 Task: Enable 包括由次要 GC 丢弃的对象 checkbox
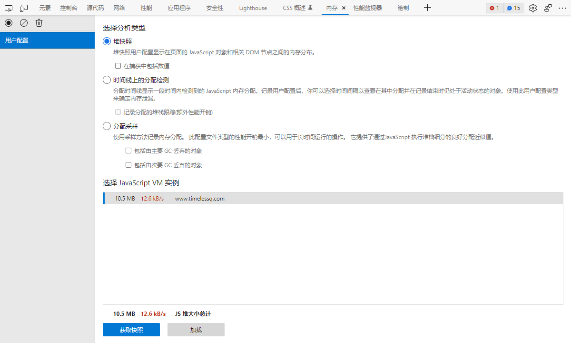[128, 165]
